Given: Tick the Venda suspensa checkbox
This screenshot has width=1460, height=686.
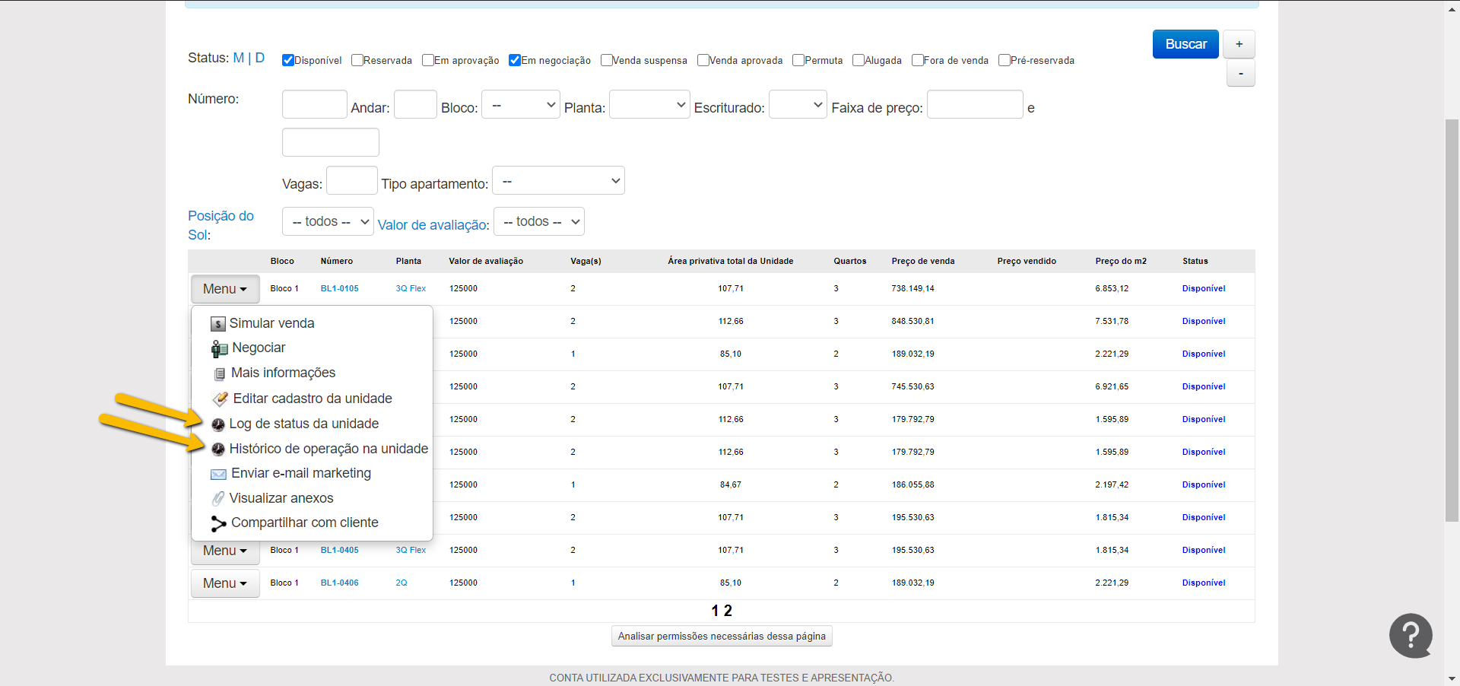Looking at the screenshot, I should pyautogui.click(x=606, y=60).
